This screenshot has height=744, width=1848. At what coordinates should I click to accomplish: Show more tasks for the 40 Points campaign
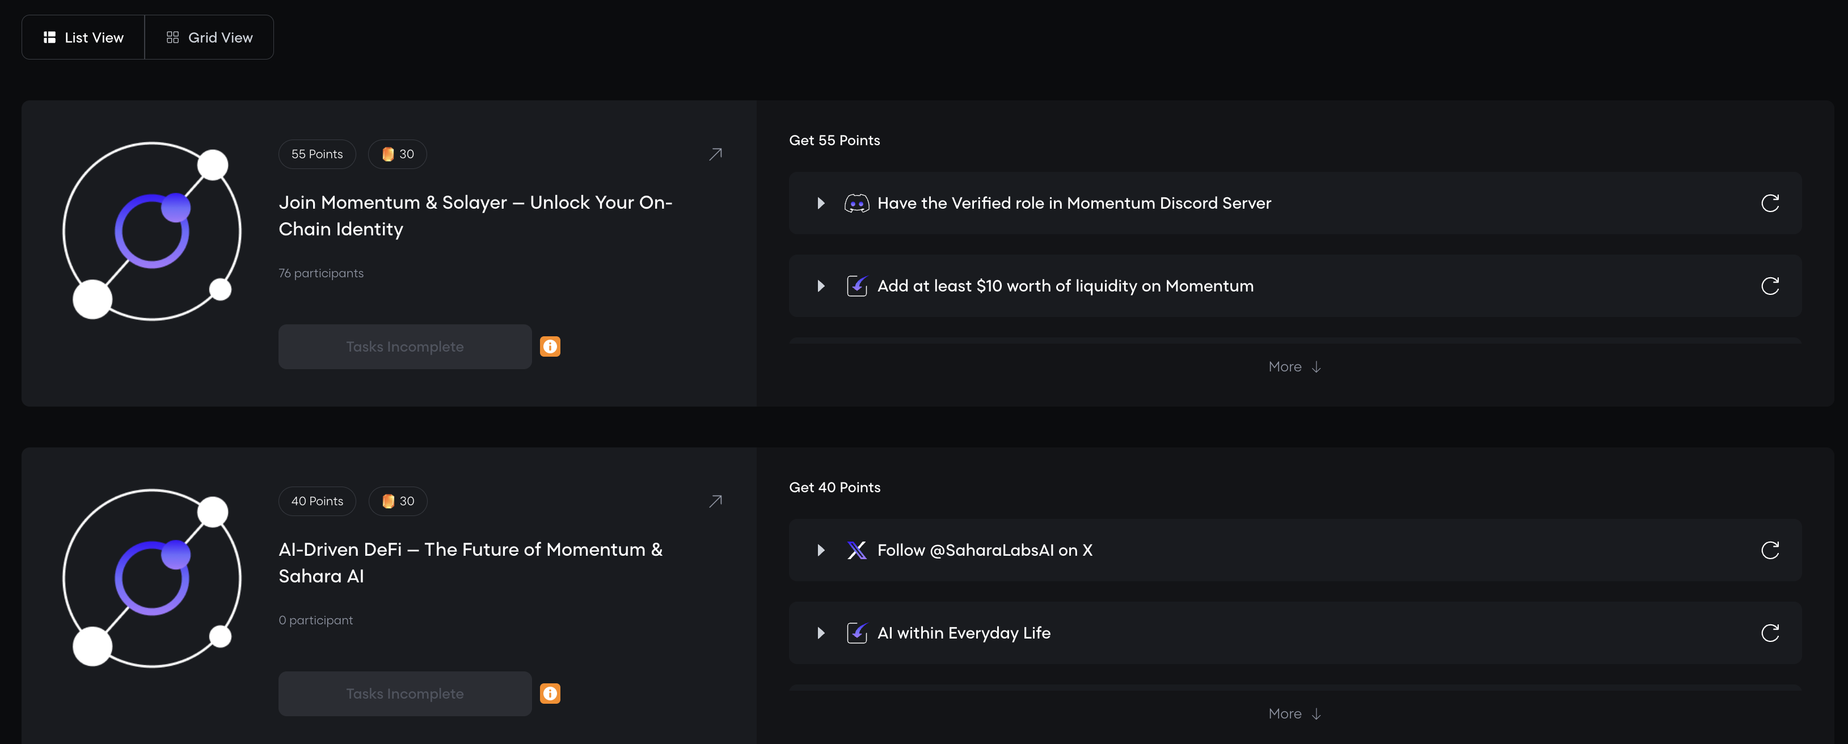[x=1294, y=714]
